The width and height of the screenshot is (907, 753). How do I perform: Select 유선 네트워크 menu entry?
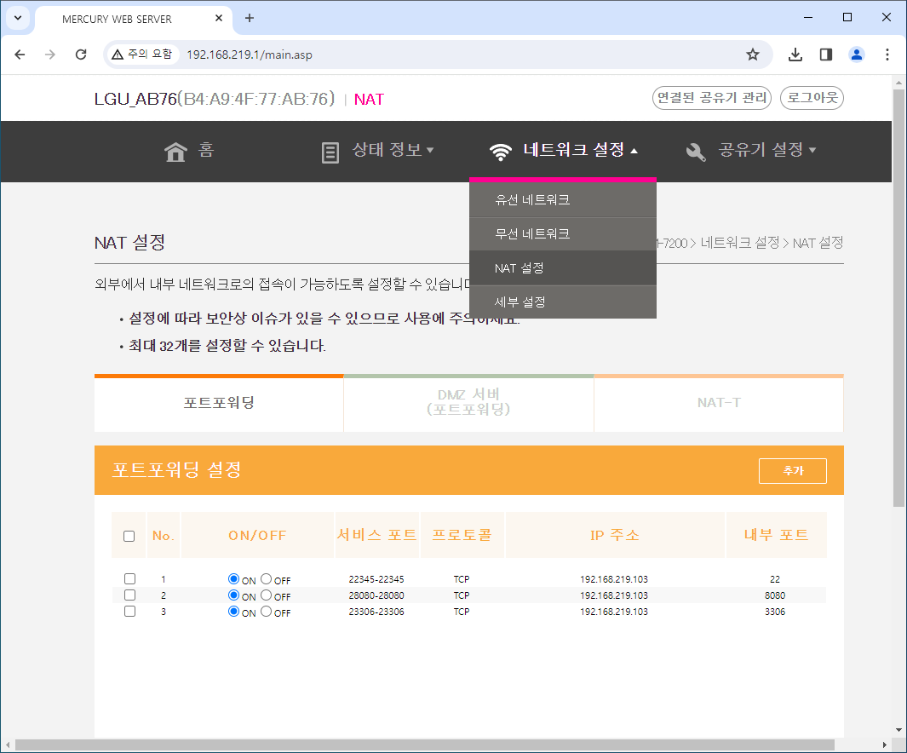(563, 200)
